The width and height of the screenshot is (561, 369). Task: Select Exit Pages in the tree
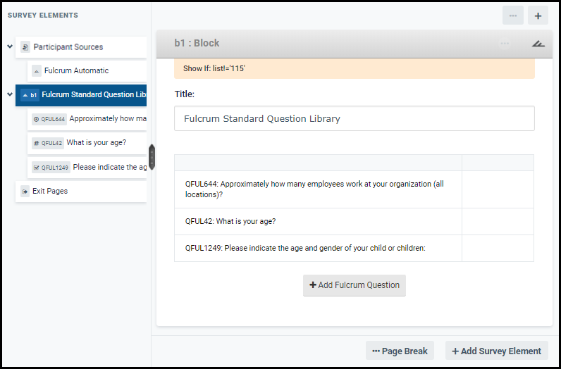point(81,192)
